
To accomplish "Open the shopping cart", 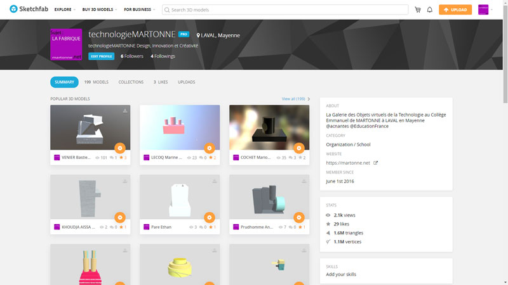I will click(x=418, y=9).
